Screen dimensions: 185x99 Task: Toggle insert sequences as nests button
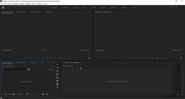[x=64, y=69]
